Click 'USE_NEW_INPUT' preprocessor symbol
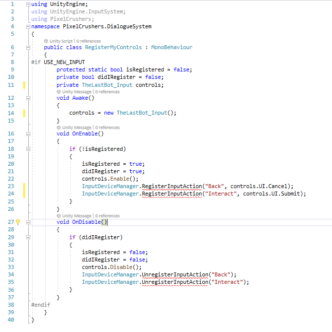Screen dimensions: 332x332 64,62
